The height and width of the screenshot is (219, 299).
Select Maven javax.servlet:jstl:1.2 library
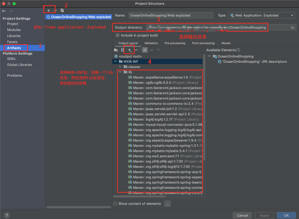pos(165,109)
